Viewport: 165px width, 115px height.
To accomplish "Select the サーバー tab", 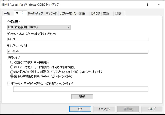I will click(x=20, y=13).
